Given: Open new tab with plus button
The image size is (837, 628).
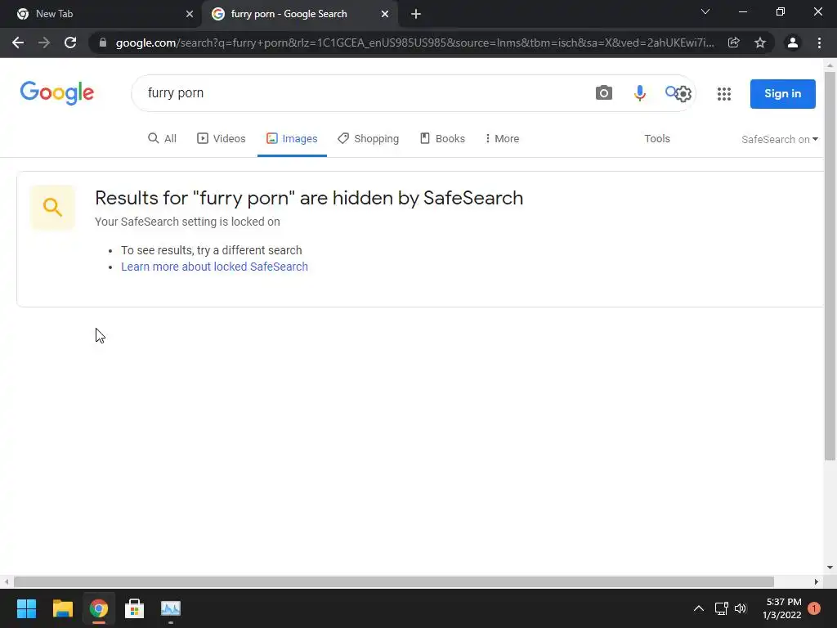Looking at the screenshot, I should (x=416, y=15).
